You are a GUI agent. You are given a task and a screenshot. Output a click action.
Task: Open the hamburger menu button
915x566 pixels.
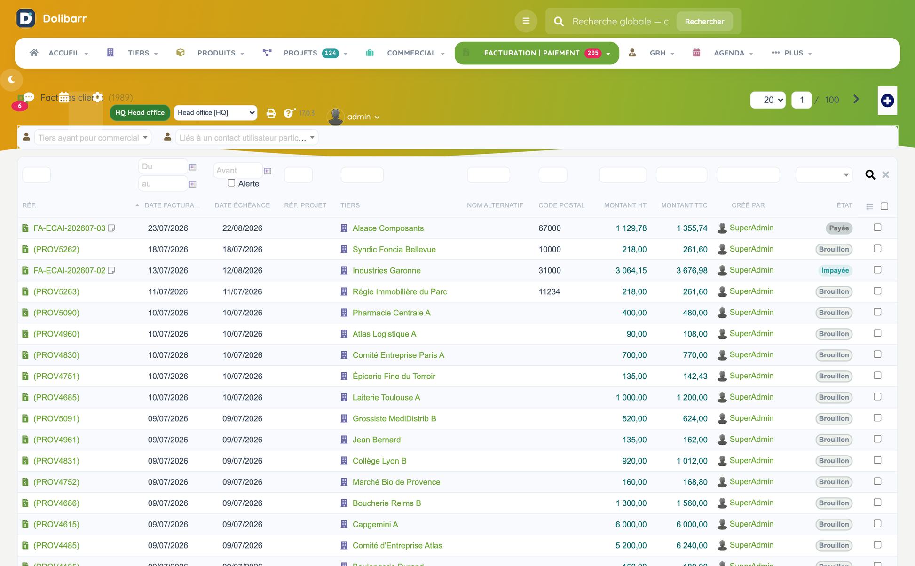(x=526, y=21)
